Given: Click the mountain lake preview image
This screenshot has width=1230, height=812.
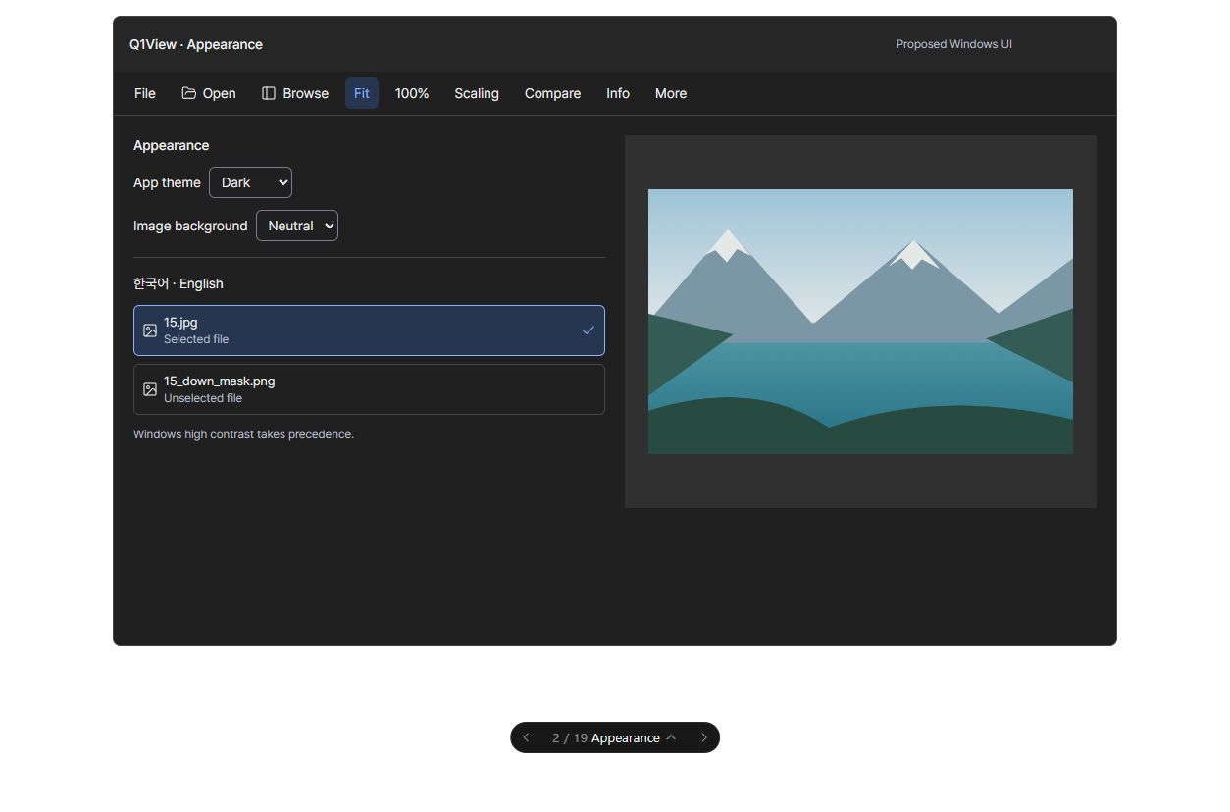Looking at the screenshot, I should pos(860,322).
